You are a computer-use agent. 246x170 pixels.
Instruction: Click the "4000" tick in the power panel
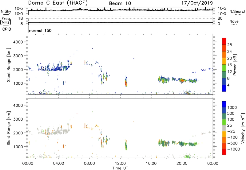(x=18, y=42)
